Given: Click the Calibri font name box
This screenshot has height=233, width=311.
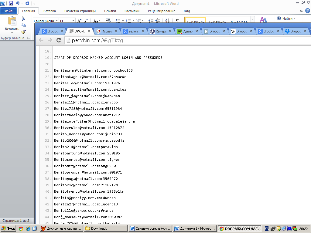Looking at the screenshot, I should (44, 21).
